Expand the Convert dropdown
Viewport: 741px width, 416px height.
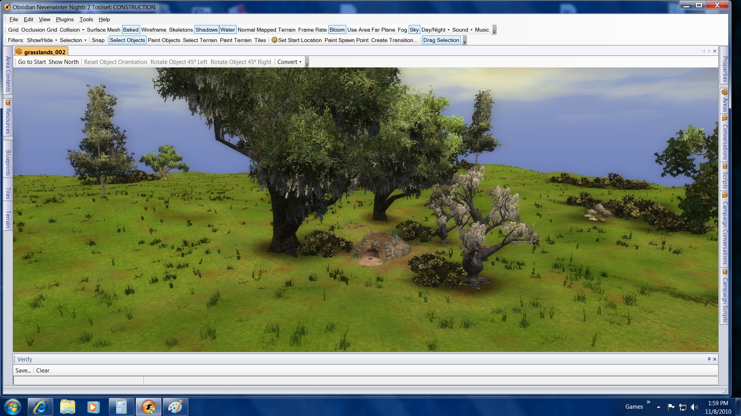click(289, 62)
